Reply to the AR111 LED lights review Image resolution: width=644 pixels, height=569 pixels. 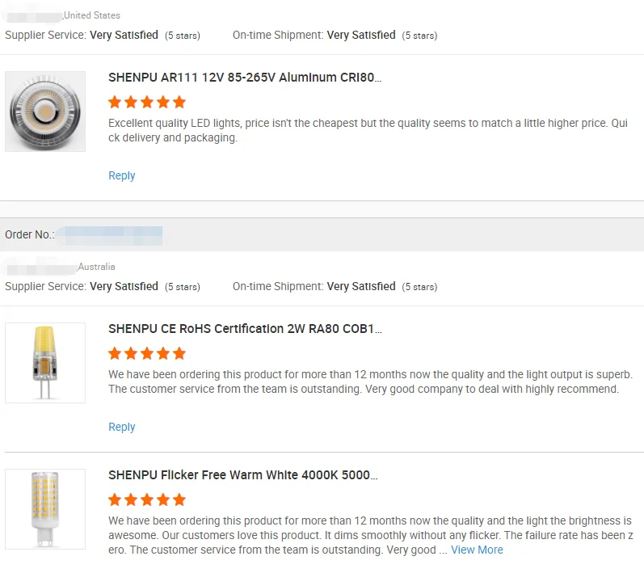[122, 175]
